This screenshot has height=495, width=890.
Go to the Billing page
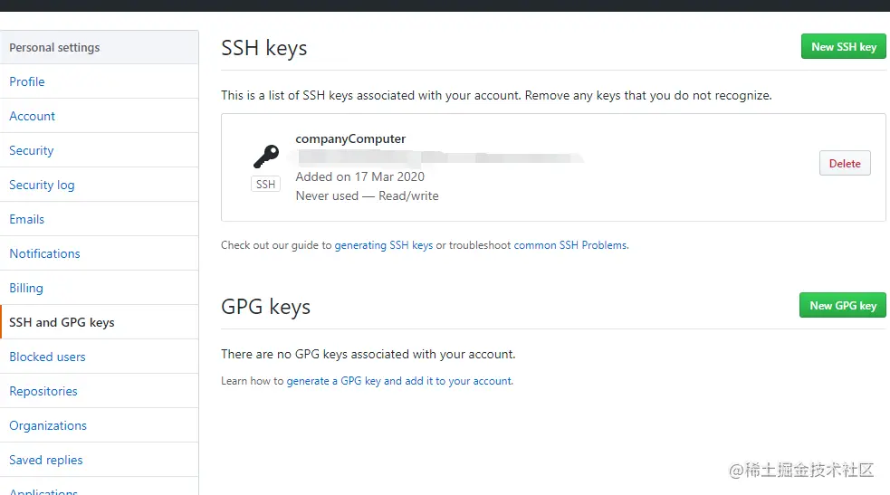tap(26, 288)
